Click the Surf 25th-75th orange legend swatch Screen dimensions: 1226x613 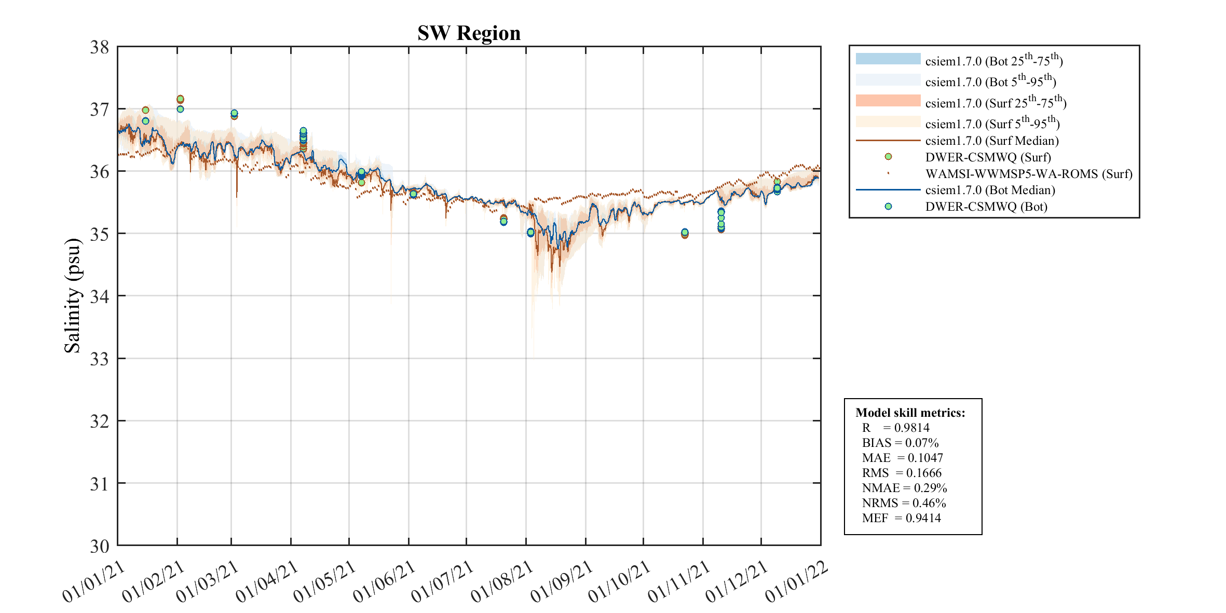coord(888,101)
